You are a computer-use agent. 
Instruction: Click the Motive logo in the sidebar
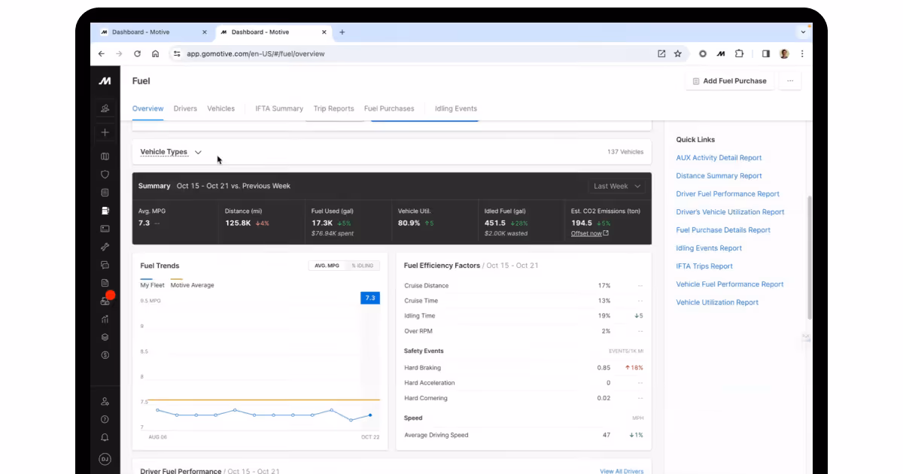105,81
